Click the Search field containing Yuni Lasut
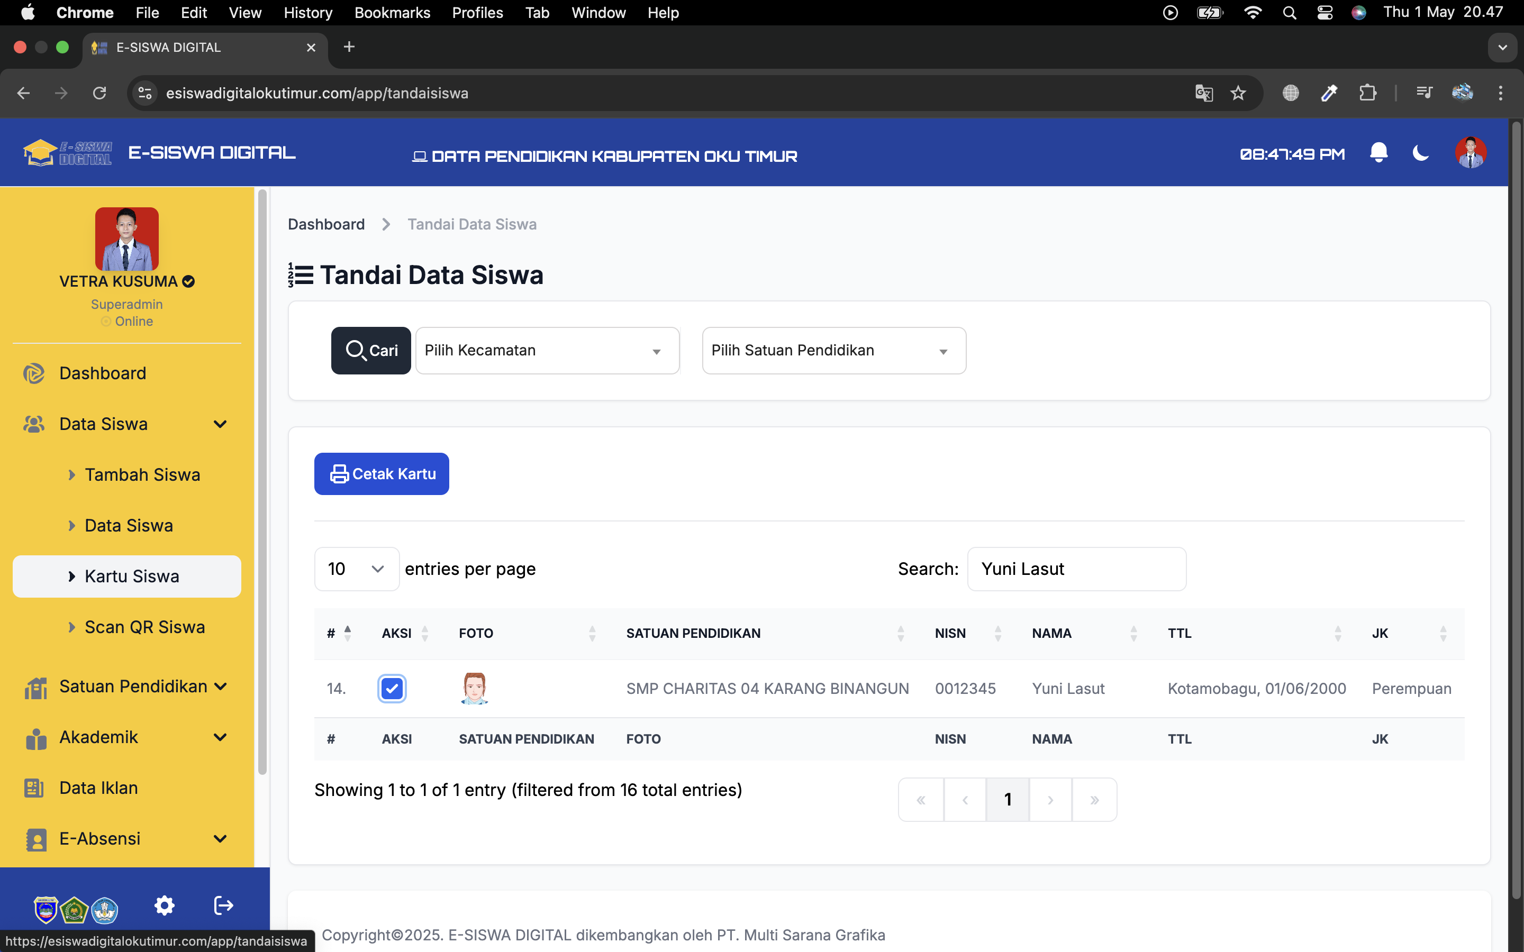The width and height of the screenshot is (1524, 952). (1076, 569)
